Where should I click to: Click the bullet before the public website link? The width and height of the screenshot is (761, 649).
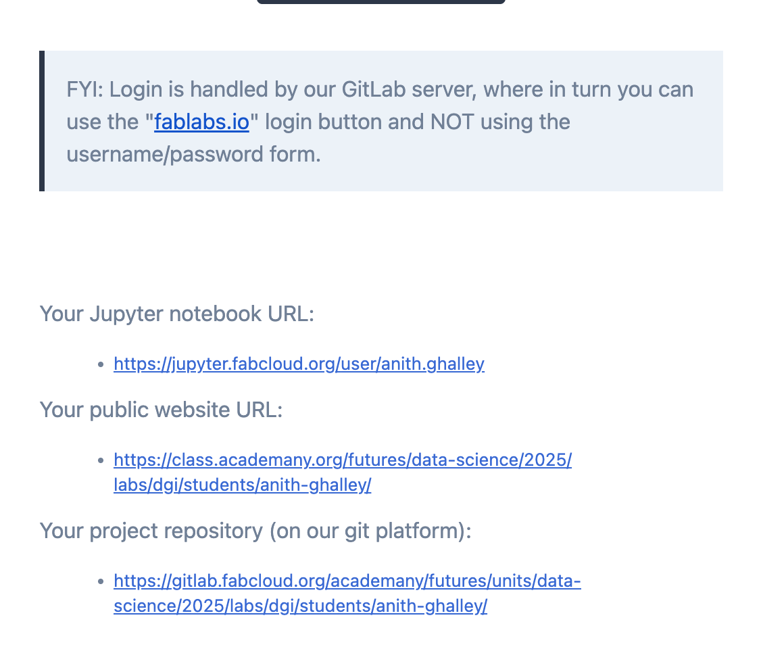(x=101, y=461)
